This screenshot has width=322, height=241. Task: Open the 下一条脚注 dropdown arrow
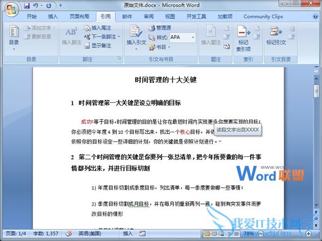[x=119, y=36]
